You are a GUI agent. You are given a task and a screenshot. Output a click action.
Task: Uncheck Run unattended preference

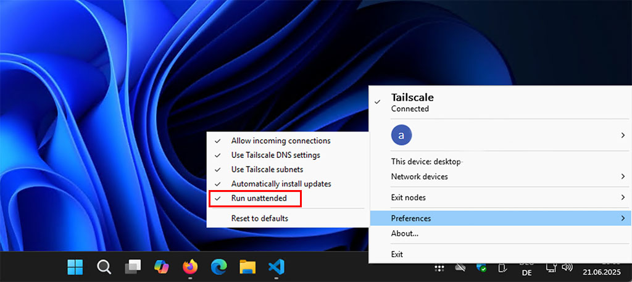(x=288, y=198)
